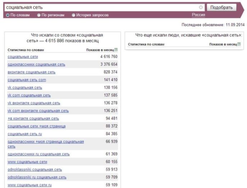Screen dimensions: 247x188
Task: Click the value '94 481'
Action: tap(112, 118)
